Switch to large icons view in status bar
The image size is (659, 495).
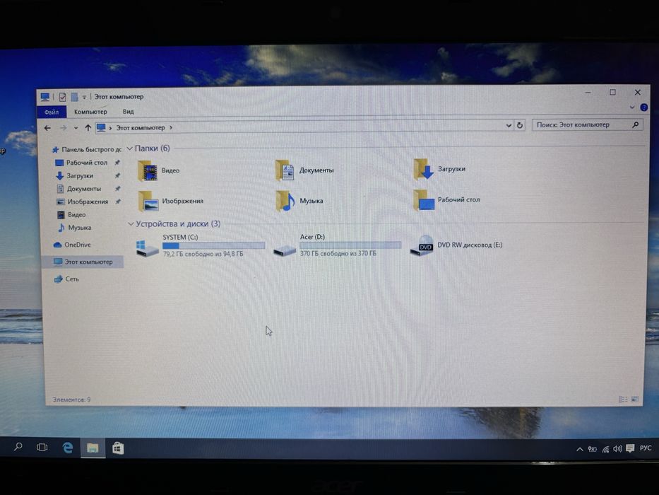[x=634, y=400]
